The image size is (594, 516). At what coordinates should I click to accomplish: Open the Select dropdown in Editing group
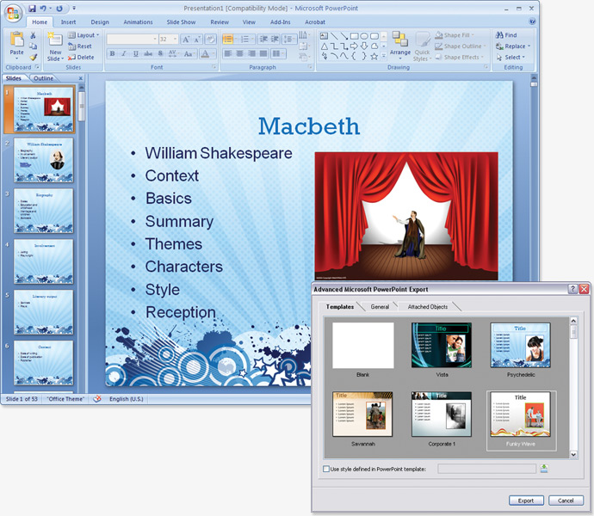pos(510,57)
